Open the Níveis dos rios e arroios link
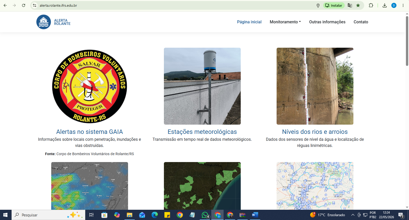409x220 pixels. click(x=315, y=132)
